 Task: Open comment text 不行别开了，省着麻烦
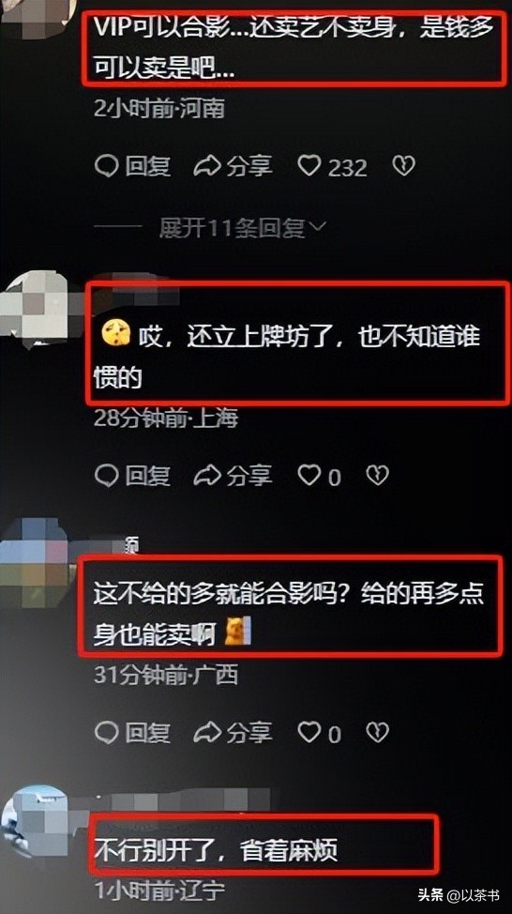[x=217, y=851]
